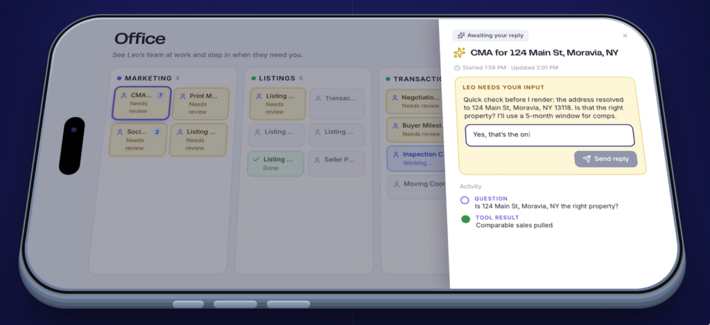Click the Awaiting your reply badge

[490, 35]
